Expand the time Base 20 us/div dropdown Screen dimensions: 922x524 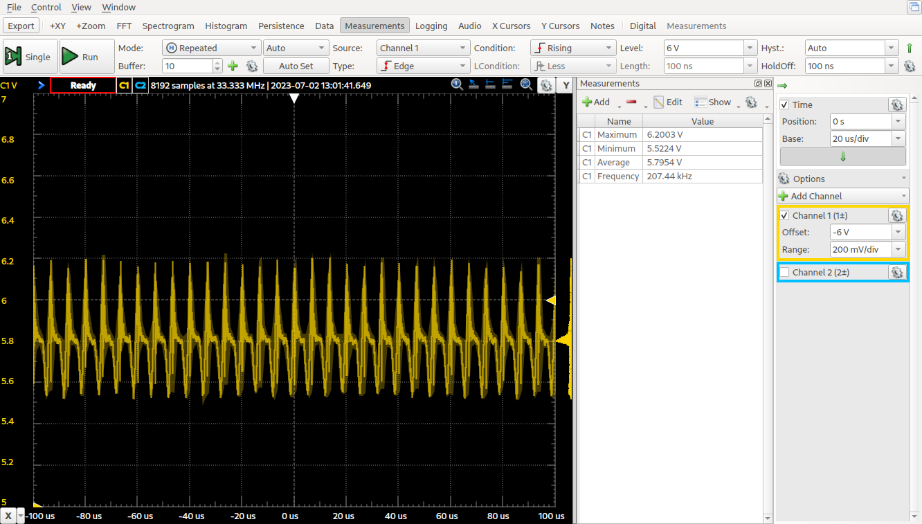898,138
